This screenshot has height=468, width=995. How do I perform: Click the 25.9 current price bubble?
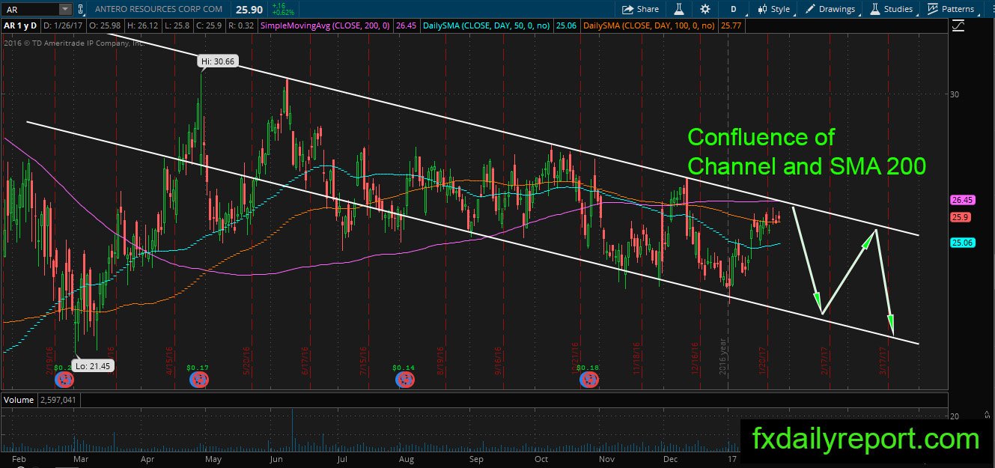961,217
